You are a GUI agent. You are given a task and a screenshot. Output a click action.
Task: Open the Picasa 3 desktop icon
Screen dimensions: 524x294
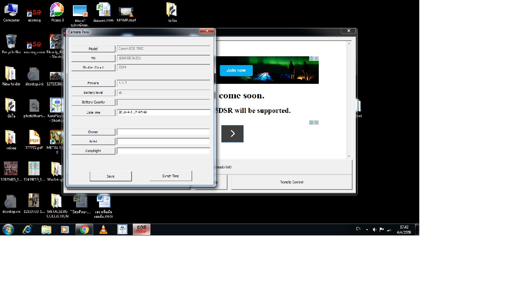57,11
